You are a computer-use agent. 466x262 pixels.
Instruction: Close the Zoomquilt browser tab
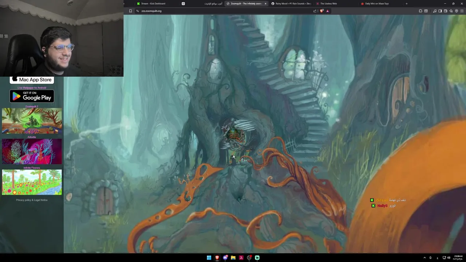point(265,4)
